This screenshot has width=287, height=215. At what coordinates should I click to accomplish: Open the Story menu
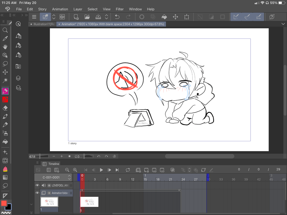(x=42, y=9)
